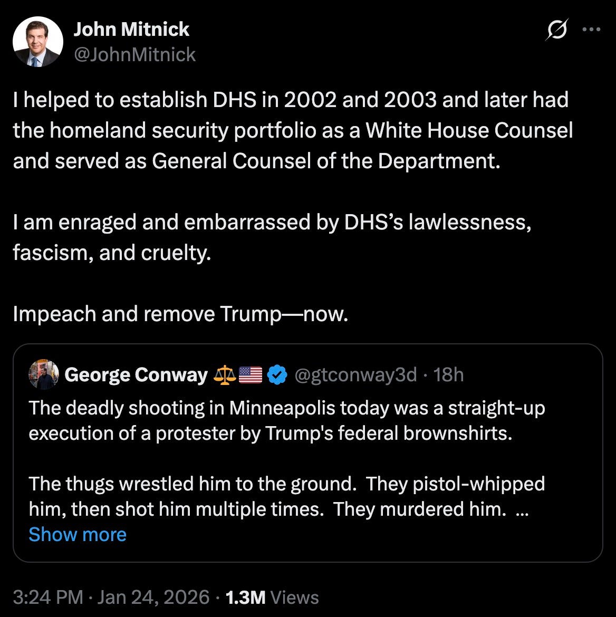The width and height of the screenshot is (616, 617).
Task: Click the 18h quoted tweet timestamp
Action: tap(448, 375)
